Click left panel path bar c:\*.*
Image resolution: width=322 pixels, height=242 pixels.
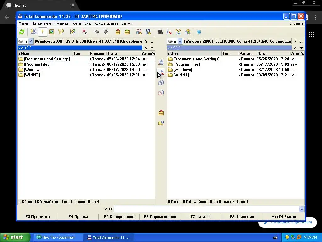click(80, 48)
